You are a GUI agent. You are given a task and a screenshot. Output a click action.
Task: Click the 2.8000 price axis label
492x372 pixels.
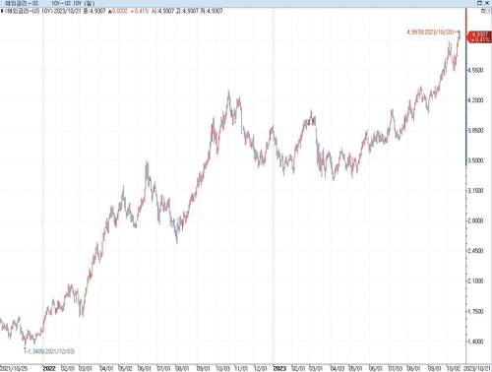click(x=475, y=220)
